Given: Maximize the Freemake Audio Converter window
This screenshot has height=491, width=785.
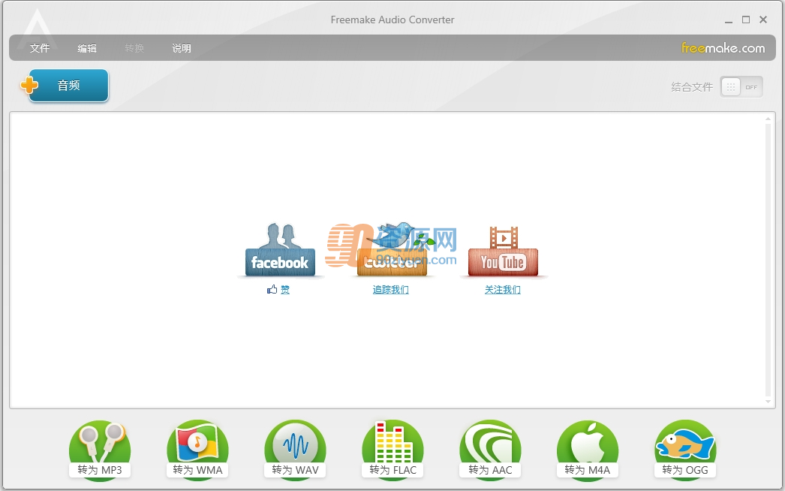Looking at the screenshot, I should tap(746, 20).
